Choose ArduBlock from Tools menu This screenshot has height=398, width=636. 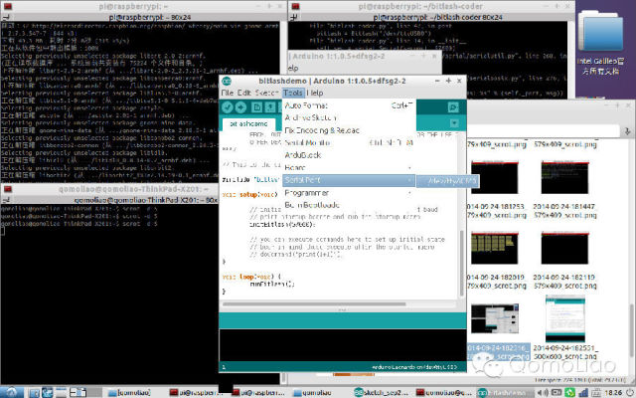tap(349, 155)
